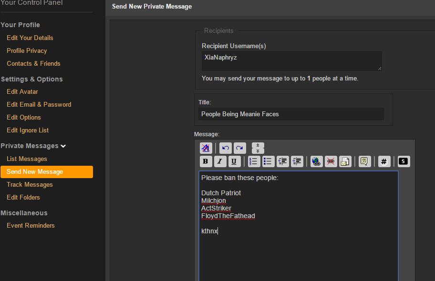This screenshot has height=281, width=435.
Task: Click the Remove Text Formatting icon
Action: 205,148
